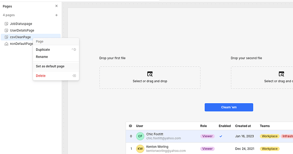Click the file search icon in second dropzone
The width and height of the screenshot is (293, 154).
tap(282, 74)
